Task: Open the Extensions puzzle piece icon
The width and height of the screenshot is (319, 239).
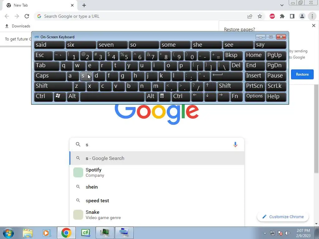Action: pos(282,16)
